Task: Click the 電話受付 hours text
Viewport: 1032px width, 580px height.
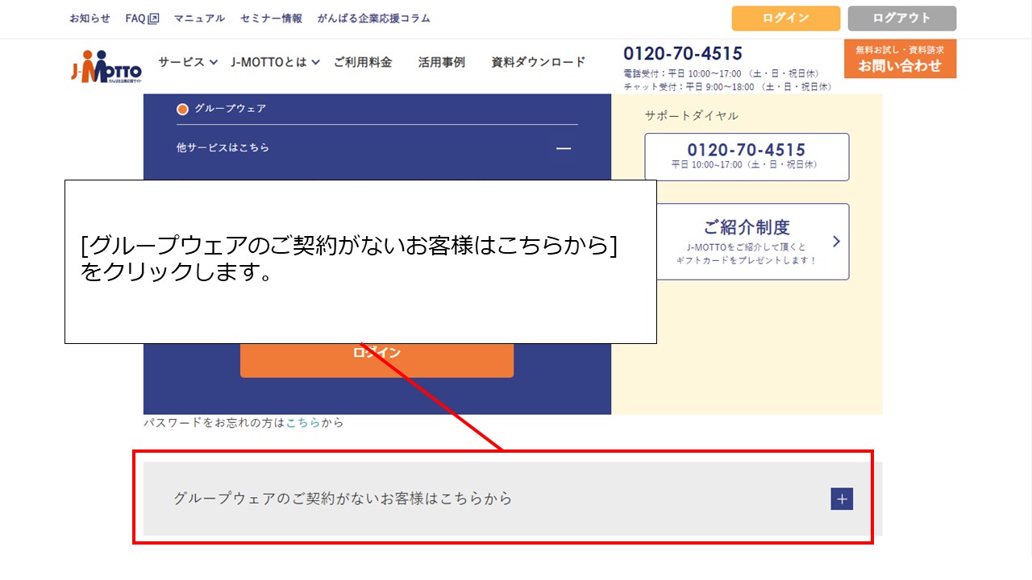Action: click(x=722, y=74)
